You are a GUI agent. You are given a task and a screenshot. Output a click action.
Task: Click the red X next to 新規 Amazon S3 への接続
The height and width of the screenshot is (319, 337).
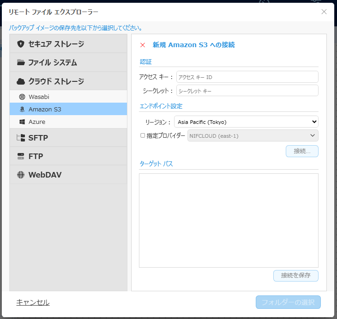[143, 45]
